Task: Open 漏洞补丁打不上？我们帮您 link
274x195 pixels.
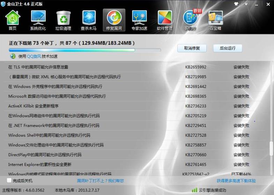Action: tap(100, 181)
